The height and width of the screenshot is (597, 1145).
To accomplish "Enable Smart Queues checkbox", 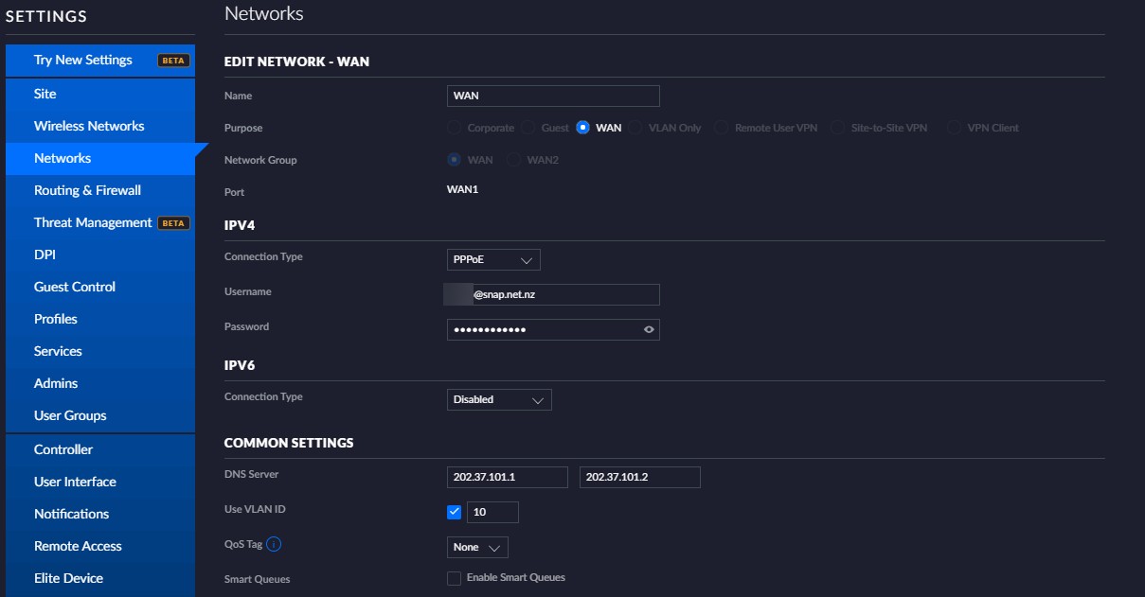I will pos(455,578).
